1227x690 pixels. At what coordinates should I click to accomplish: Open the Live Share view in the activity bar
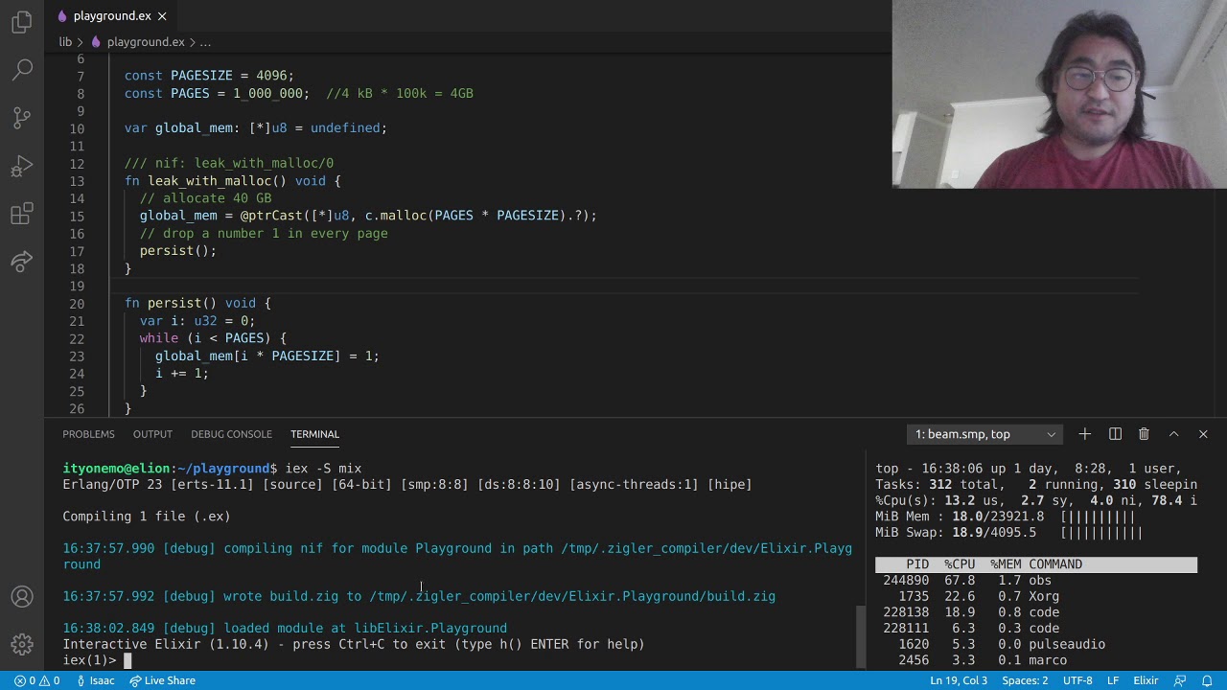[x=22, y=261]
